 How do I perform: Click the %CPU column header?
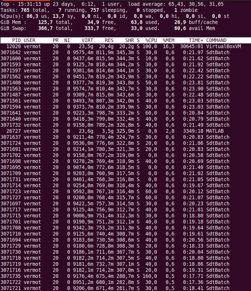click(x=151, y=40)
